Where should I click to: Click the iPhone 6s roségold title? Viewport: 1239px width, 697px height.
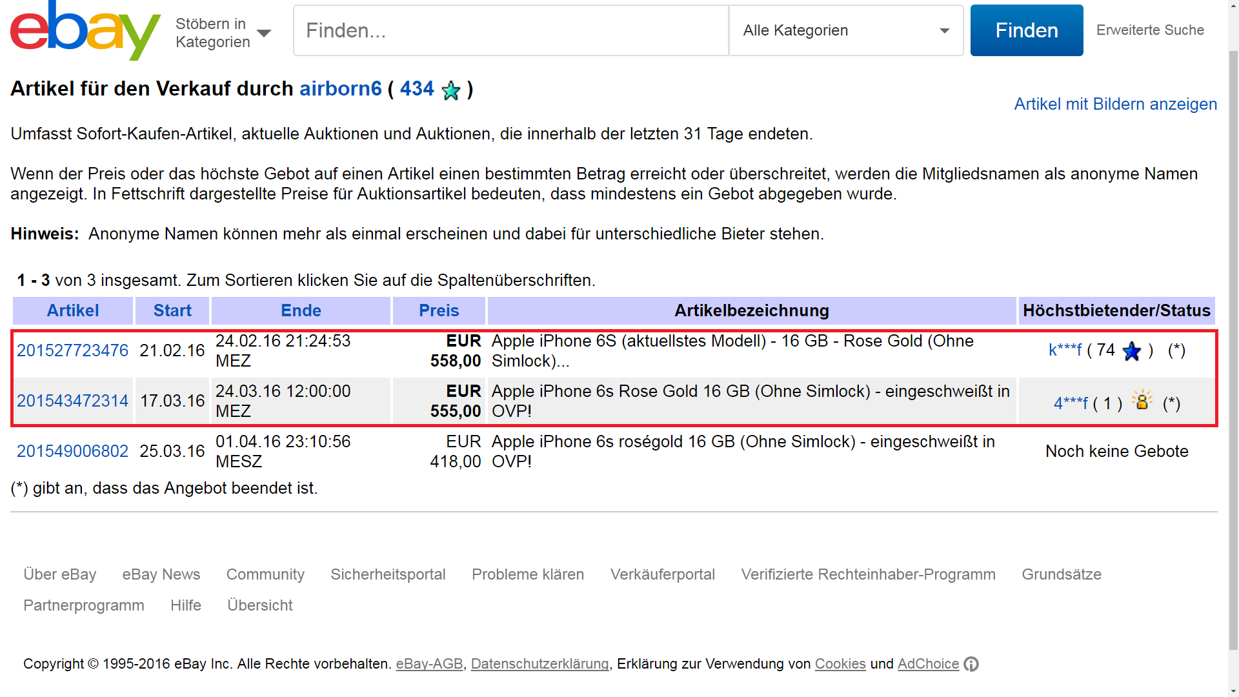pos(743,451)
